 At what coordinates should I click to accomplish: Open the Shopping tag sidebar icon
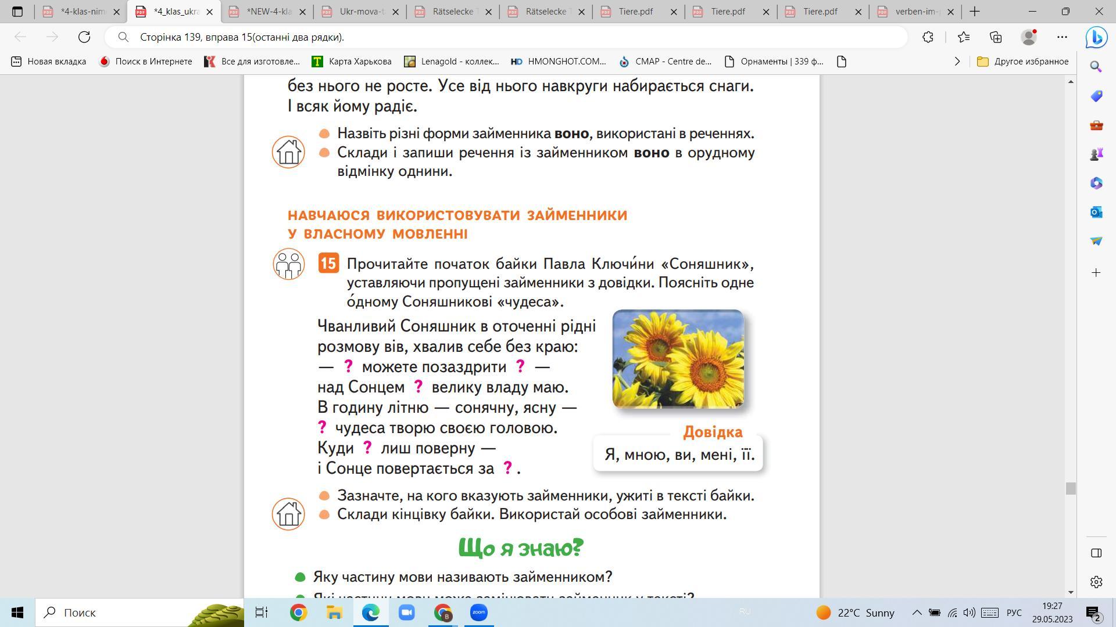tap(1096, 96)
